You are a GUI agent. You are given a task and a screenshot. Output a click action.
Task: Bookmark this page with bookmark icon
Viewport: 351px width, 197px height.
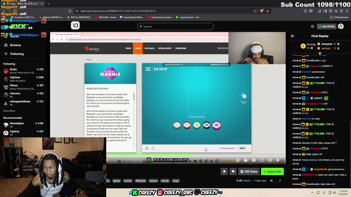click(x=70, y=11)
